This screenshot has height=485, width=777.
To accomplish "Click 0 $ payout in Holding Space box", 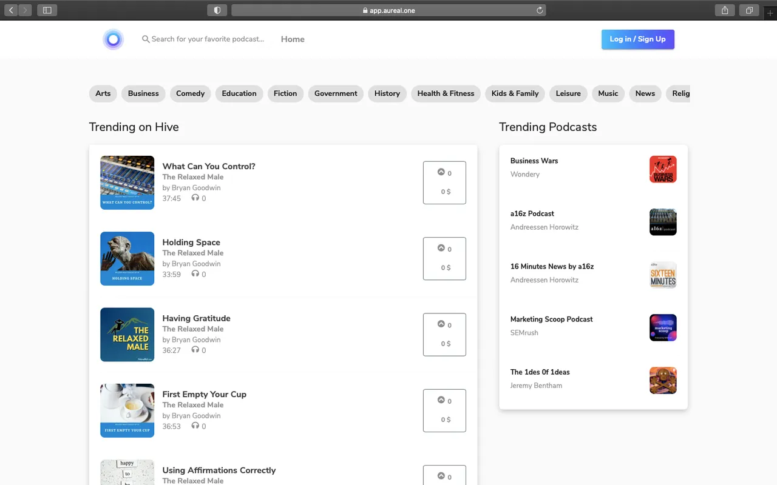I will [x=446, y=268].
